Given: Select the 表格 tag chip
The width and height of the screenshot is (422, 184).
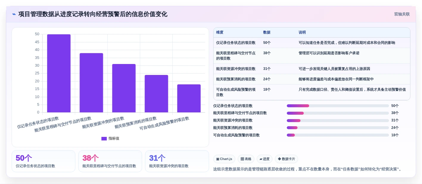Looking at the screenshot, I should tap(246, 159).
